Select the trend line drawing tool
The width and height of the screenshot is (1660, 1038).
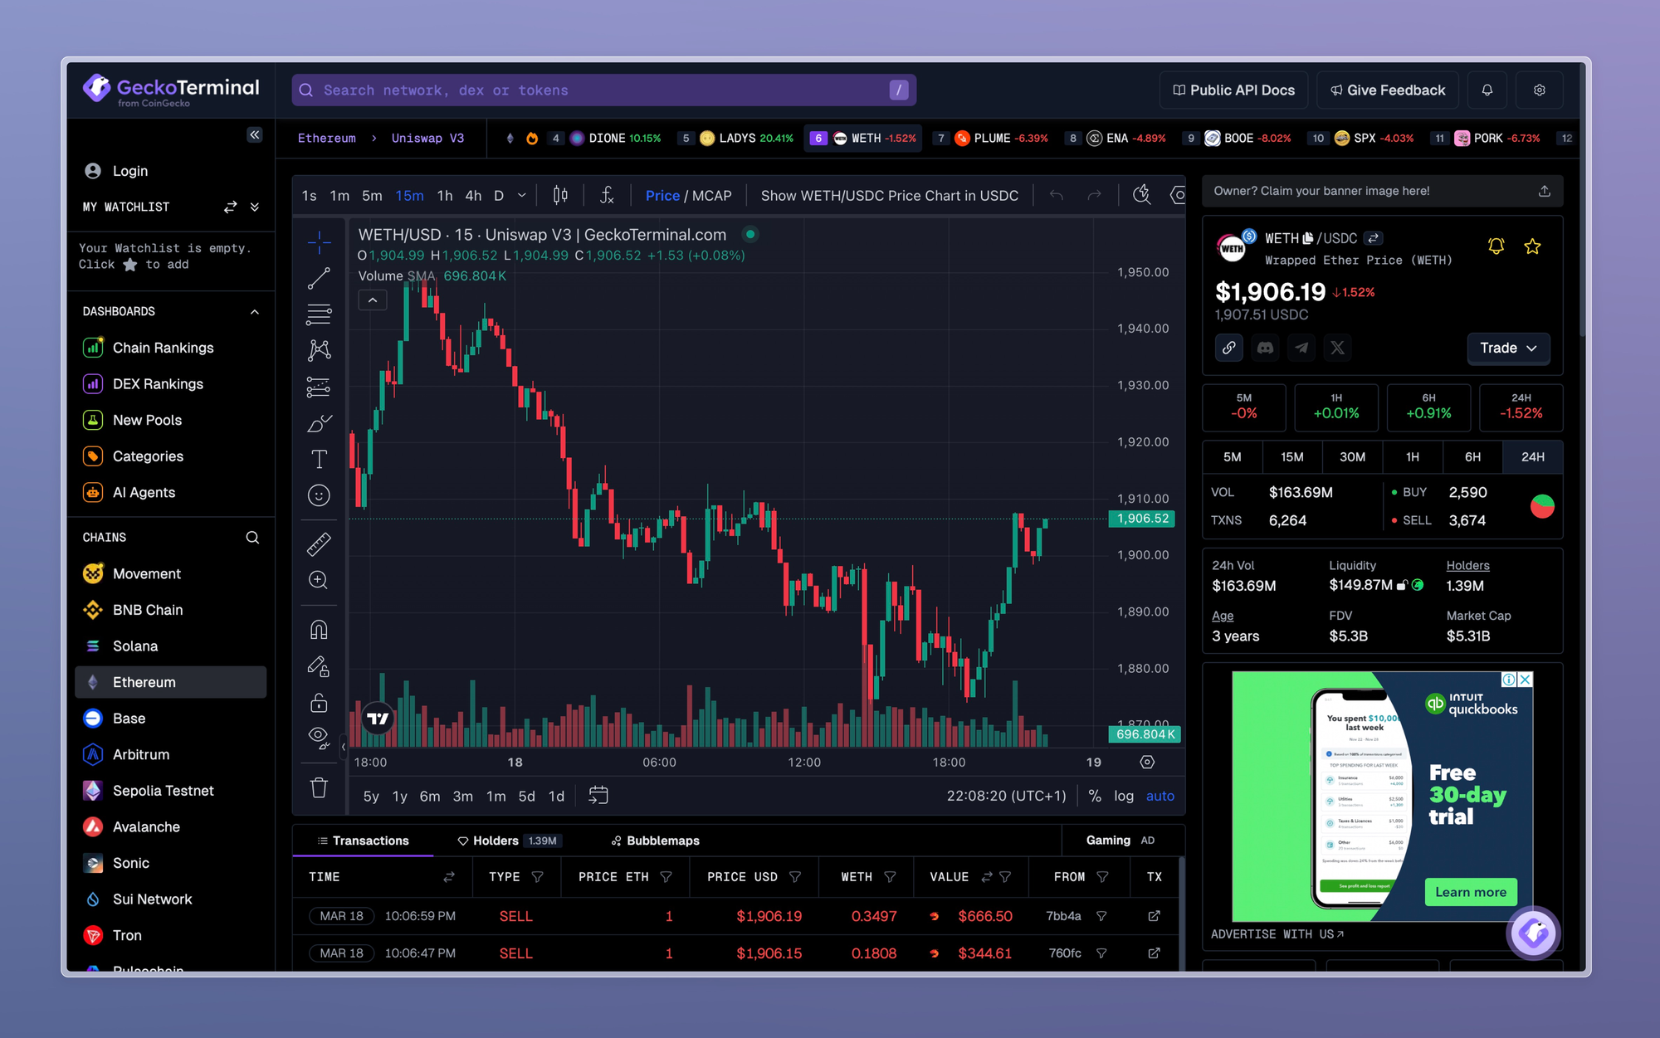tap(319, 279)
